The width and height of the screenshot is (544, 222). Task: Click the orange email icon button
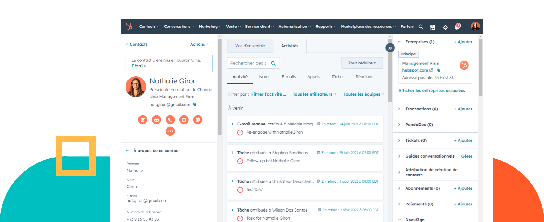point(156,120)
